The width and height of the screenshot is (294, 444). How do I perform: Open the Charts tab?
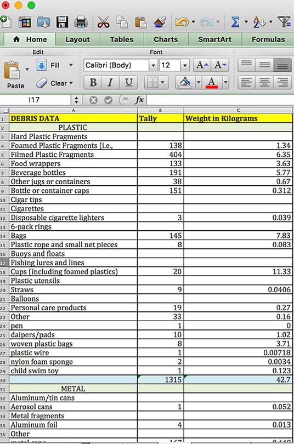point(166,39)
